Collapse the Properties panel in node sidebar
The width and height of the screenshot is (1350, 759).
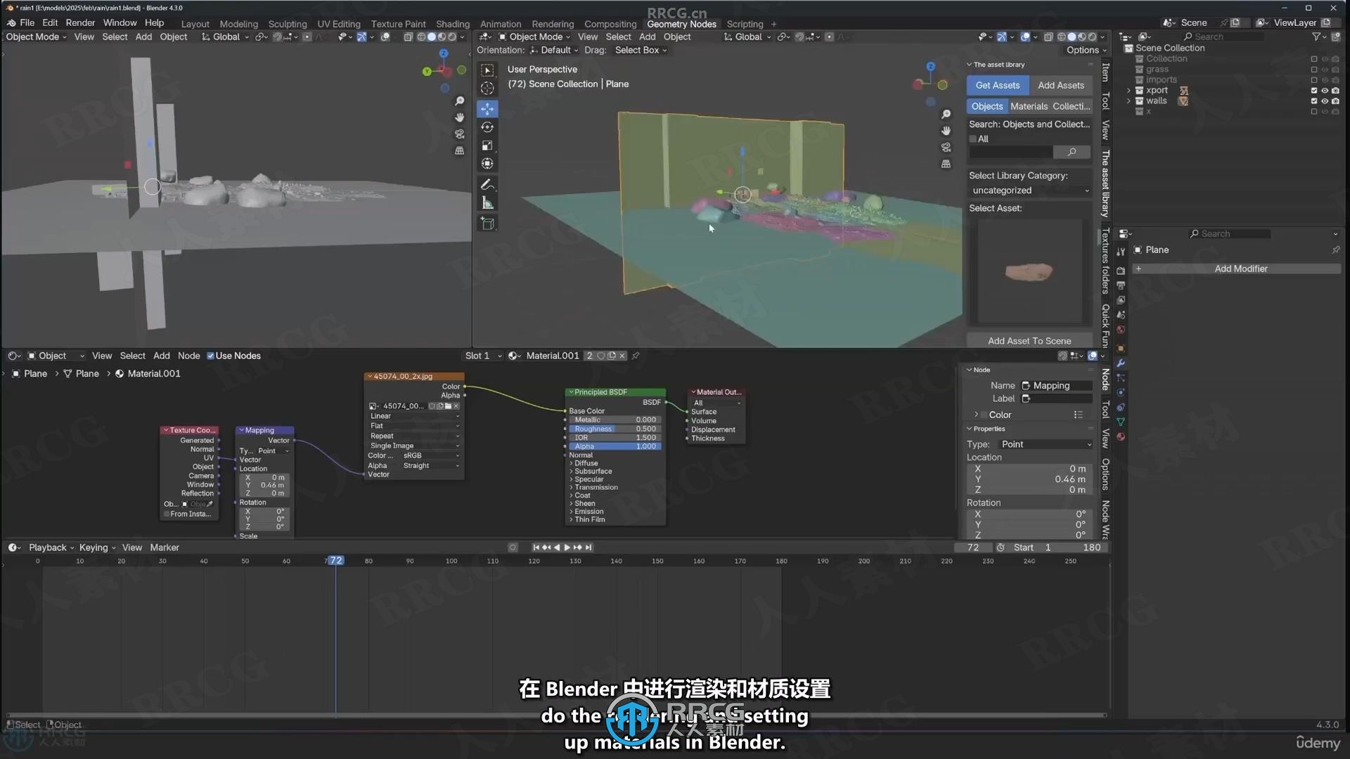pos(970,429)
